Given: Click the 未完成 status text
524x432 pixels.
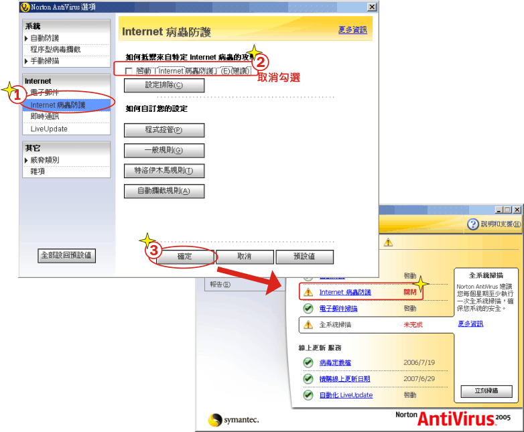Looking at the screenshot, I should [413, 325].
